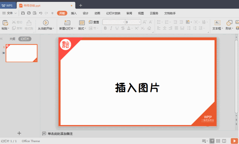Click the Cut scissors icon
The image size is (239, 144).
click(14, 22)
